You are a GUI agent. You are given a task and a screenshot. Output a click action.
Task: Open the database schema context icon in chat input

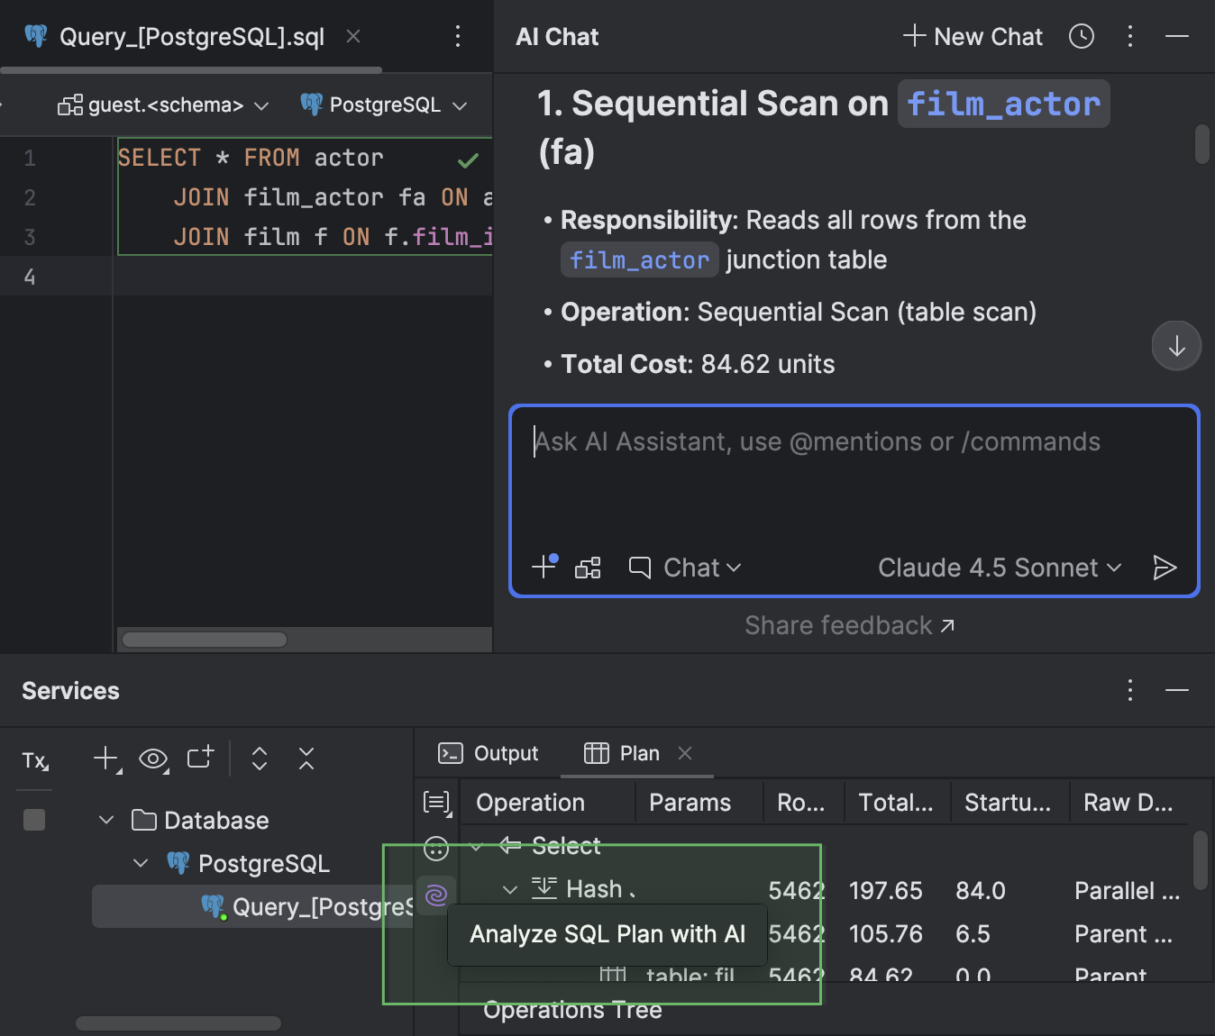coord(588,568)
